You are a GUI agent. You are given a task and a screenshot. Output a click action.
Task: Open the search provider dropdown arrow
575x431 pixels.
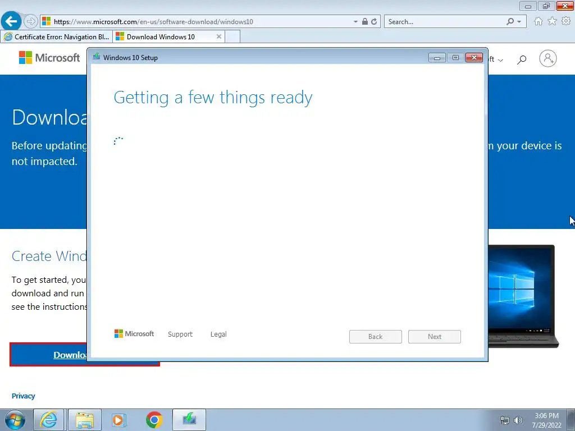519,22
